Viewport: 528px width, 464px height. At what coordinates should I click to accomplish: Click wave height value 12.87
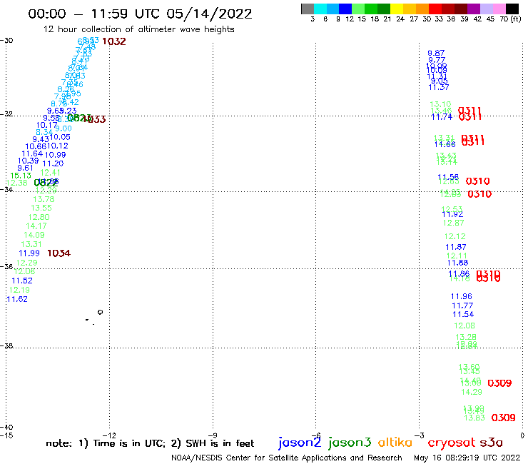(454, 223)
